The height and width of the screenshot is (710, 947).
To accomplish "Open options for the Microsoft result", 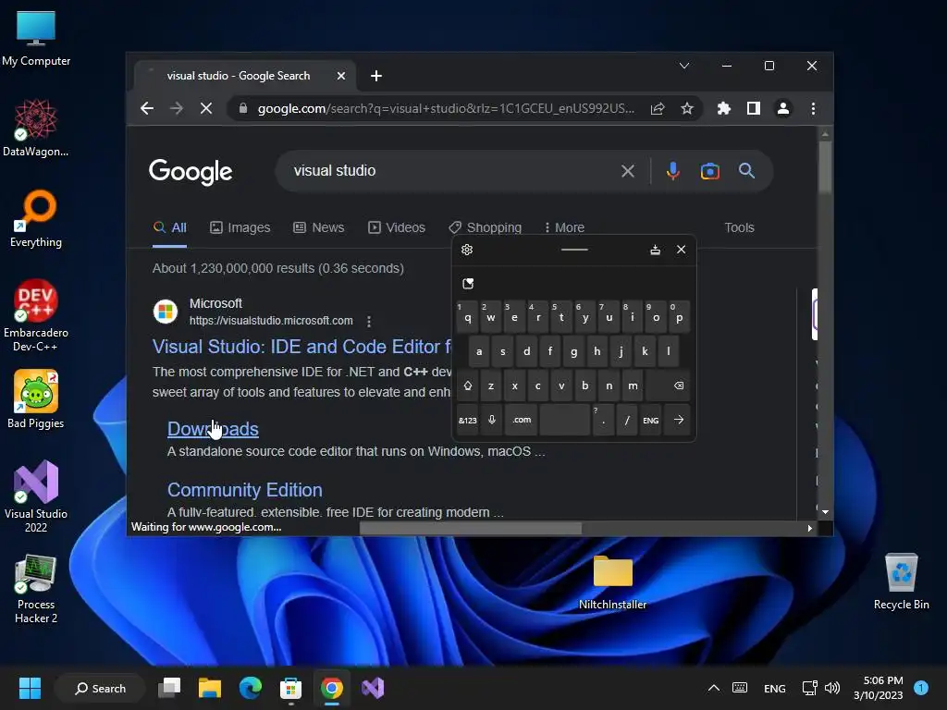I will (x=368, y=321).
